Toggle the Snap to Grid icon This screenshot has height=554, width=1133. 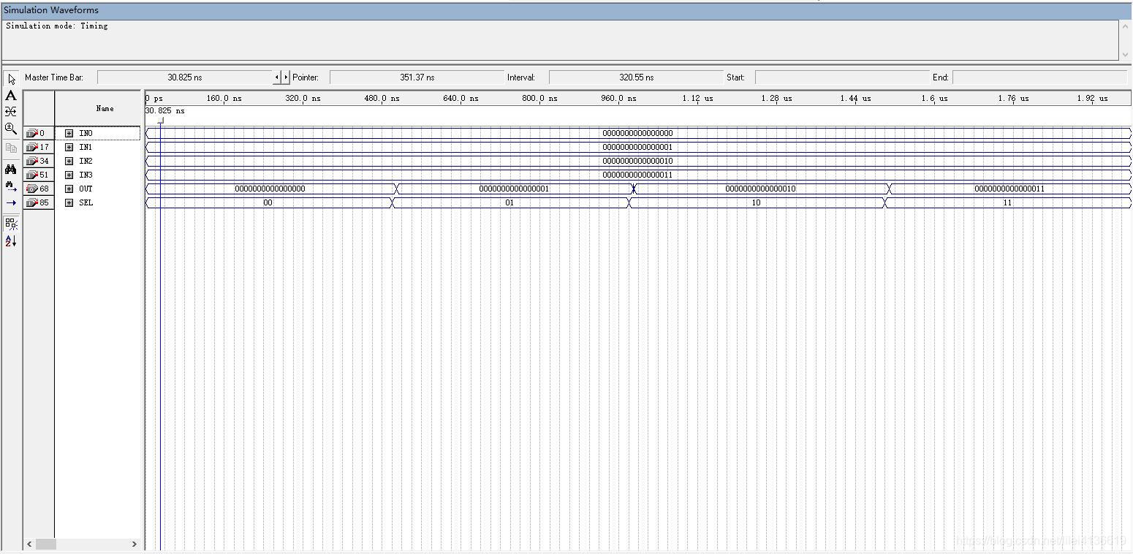[11, 224]
